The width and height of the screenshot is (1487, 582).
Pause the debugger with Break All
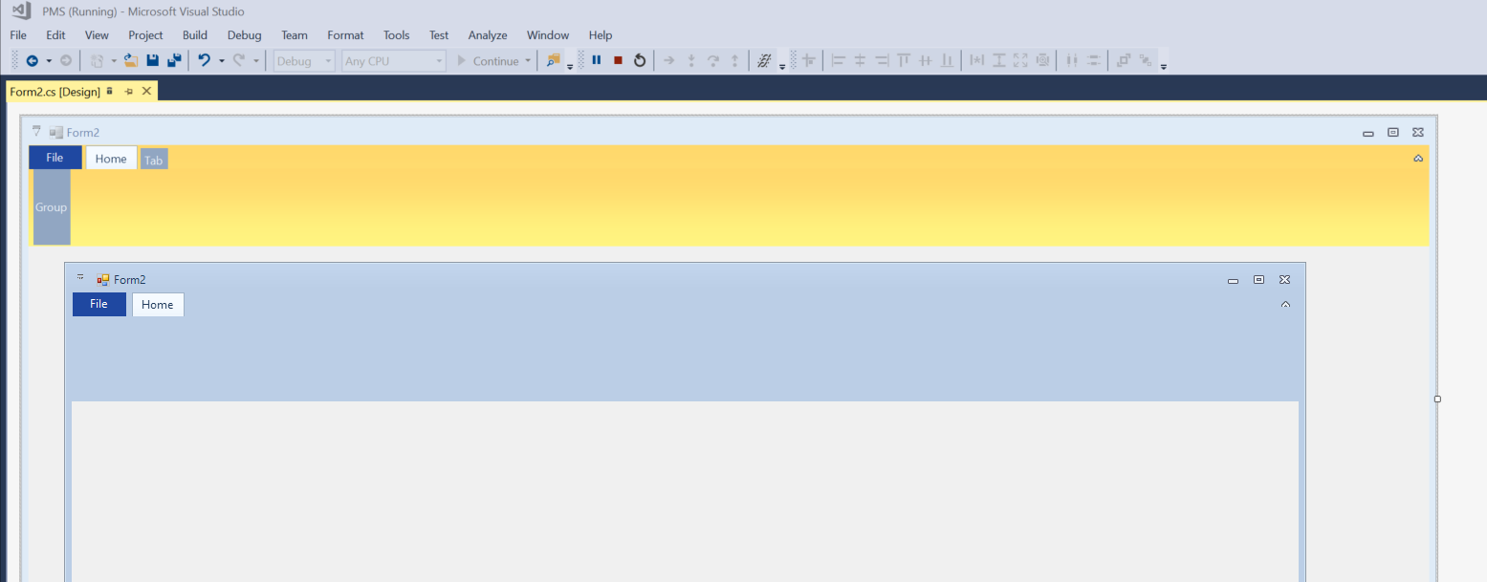tap(597, 60)
